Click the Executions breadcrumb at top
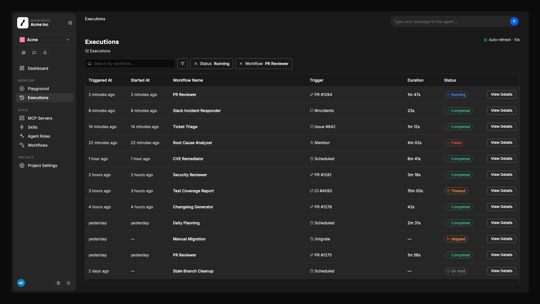540x304 pixels. [x=95, y=19]
